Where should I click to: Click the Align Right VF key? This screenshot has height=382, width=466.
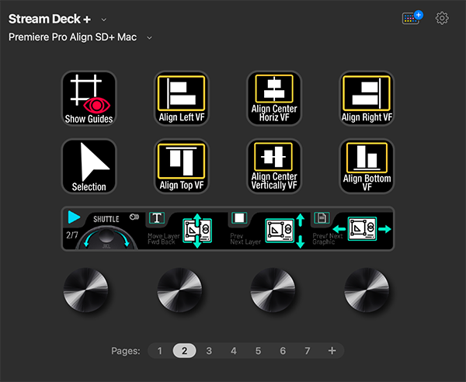click(367, 99)
